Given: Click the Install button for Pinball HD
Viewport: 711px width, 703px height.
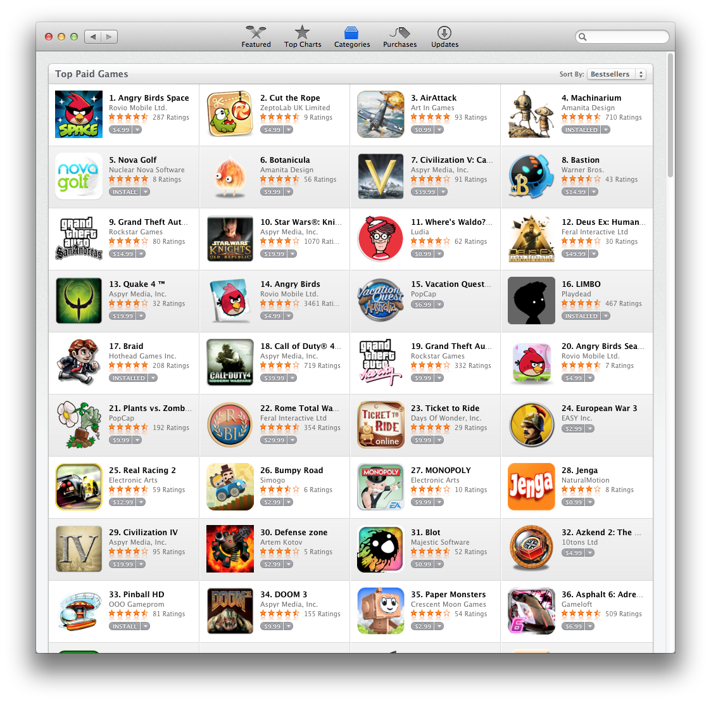Looking at the screenshot, I should coord(125,626).
